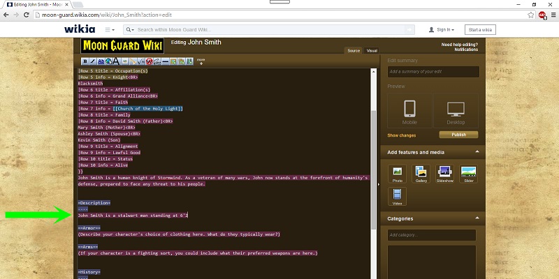Add a Video from features panel
Viewport: 559px width, 279px height.
[x=397, y=197]
